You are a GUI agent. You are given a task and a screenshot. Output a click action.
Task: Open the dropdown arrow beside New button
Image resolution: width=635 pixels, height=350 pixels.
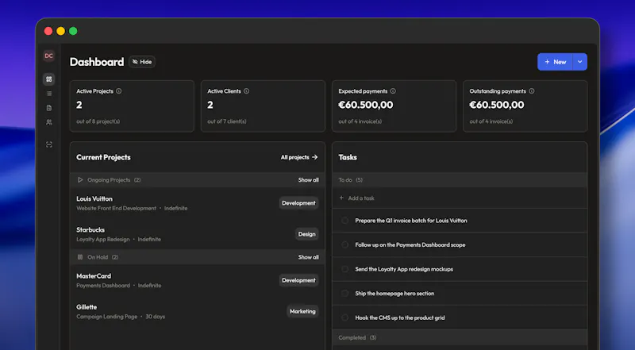[x=580, y=62]
